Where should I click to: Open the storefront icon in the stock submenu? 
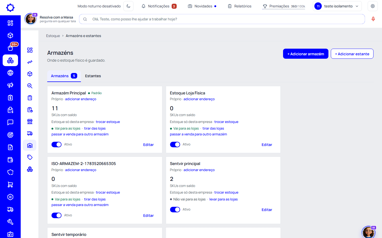pos(30,121)
